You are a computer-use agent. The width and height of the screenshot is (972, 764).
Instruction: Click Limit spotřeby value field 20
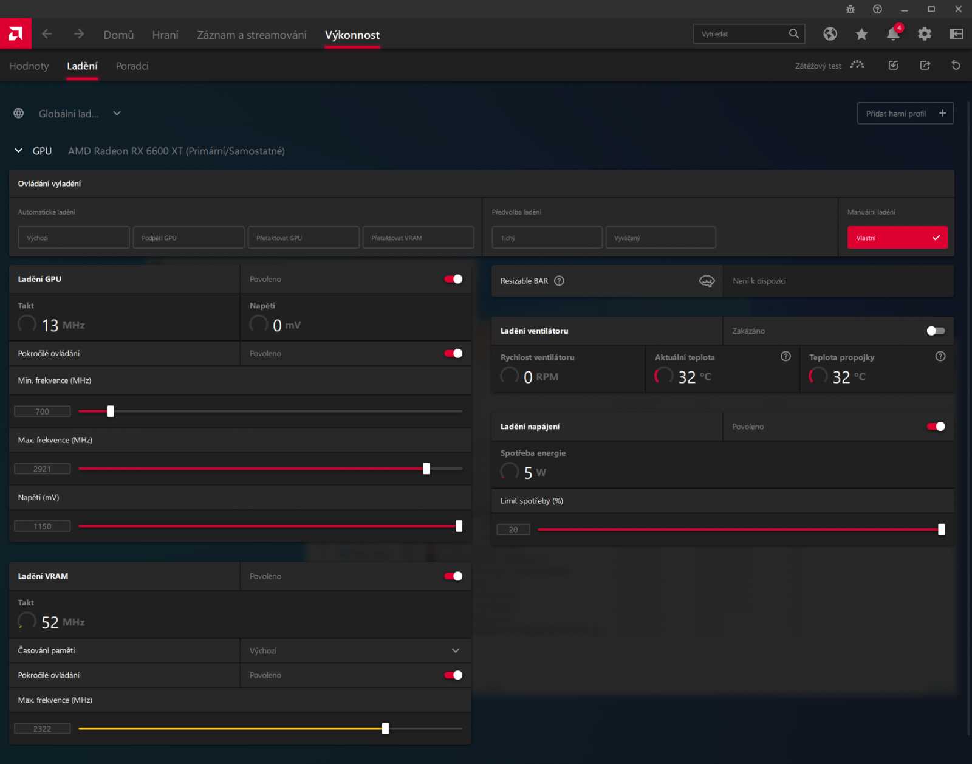click(513, 529)
